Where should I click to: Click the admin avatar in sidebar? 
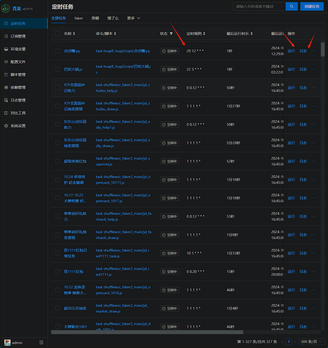[7, 342]
